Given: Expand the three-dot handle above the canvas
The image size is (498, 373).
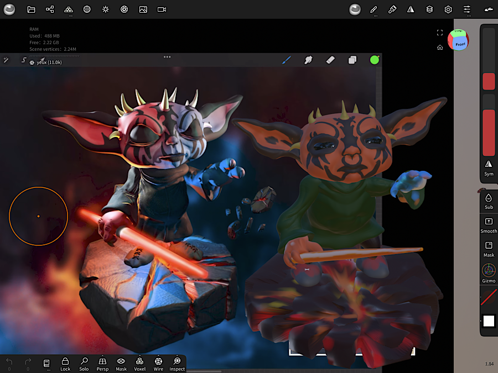Looking at the screenshot, I should click(167, 57).
